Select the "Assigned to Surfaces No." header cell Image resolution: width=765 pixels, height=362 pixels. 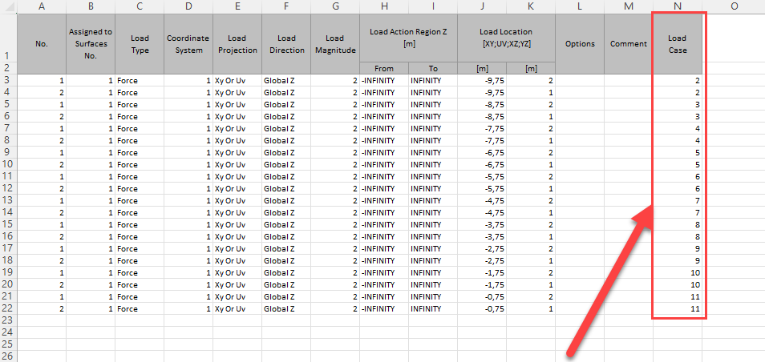pos(91,44)
